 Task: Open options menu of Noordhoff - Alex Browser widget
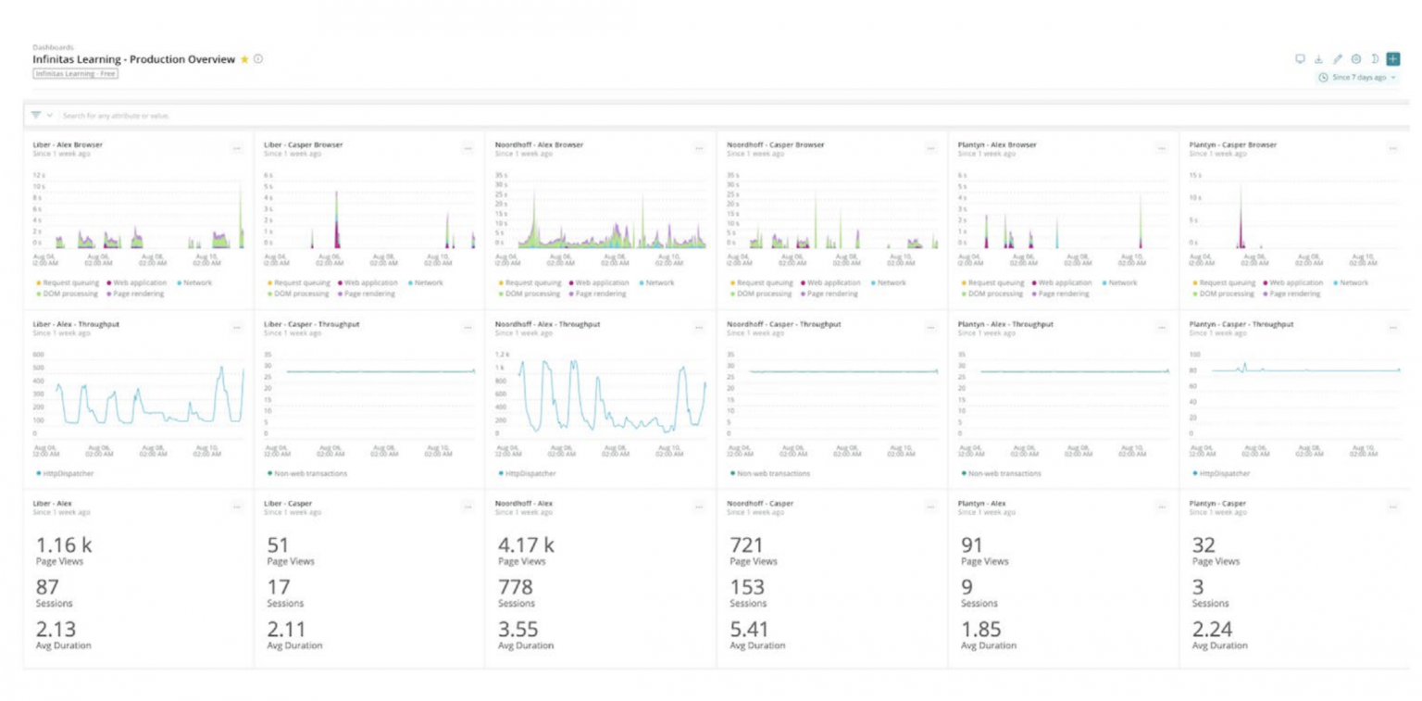(701, 148)
